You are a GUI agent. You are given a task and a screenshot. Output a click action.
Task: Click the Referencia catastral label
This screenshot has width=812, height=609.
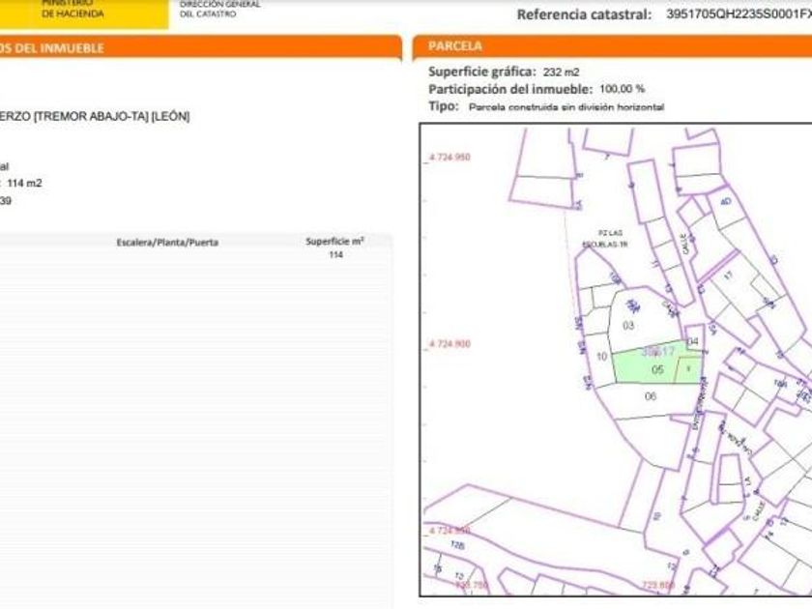pyautogui.click(x=584, y=14)
